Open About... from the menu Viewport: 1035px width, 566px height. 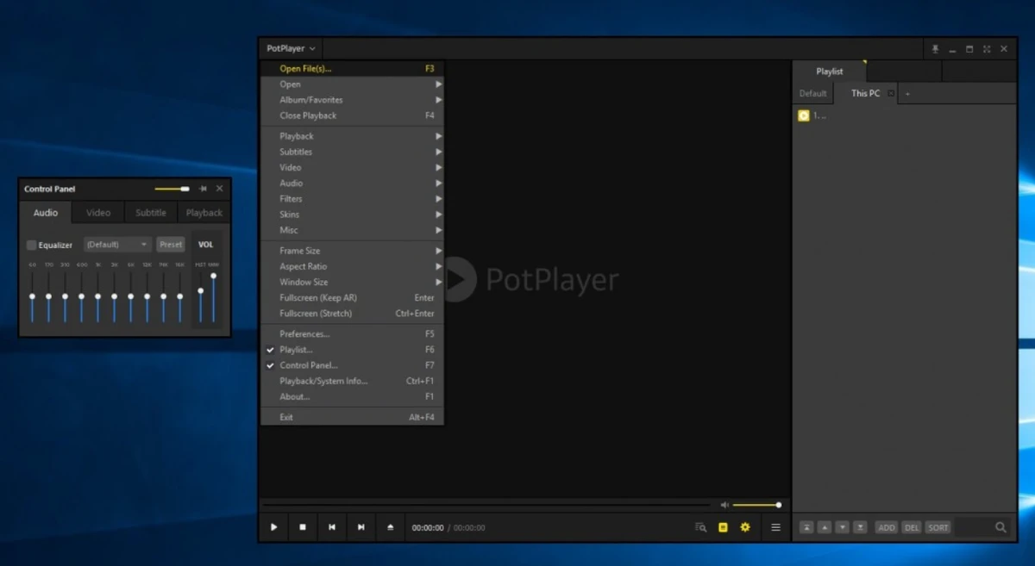pos(352,396)
